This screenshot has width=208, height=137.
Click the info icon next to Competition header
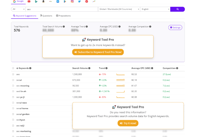pyautogui.click(x=177, y=68)
